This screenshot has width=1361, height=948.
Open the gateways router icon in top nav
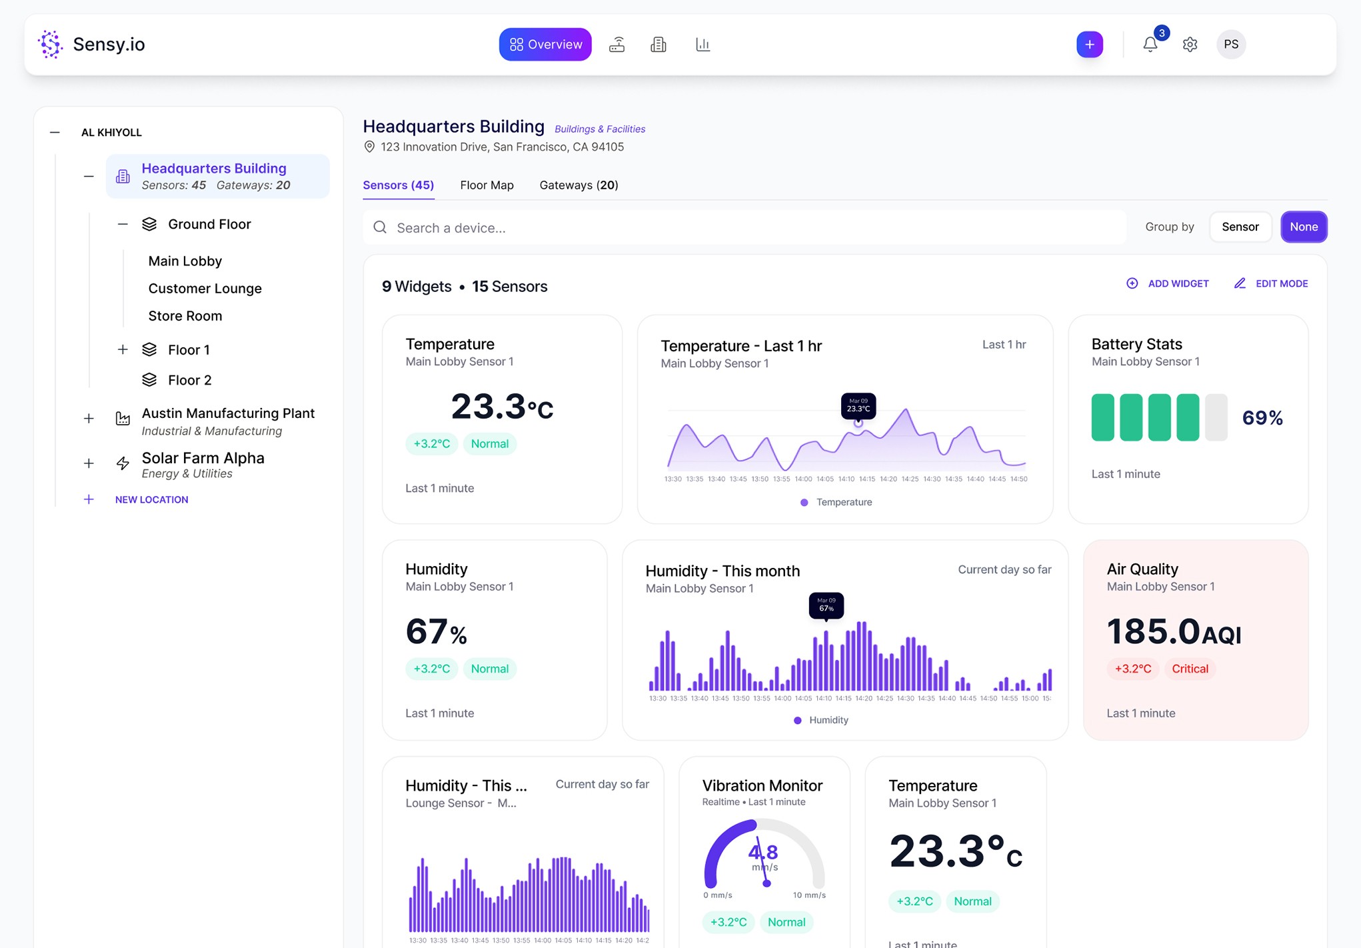point(617,45)
